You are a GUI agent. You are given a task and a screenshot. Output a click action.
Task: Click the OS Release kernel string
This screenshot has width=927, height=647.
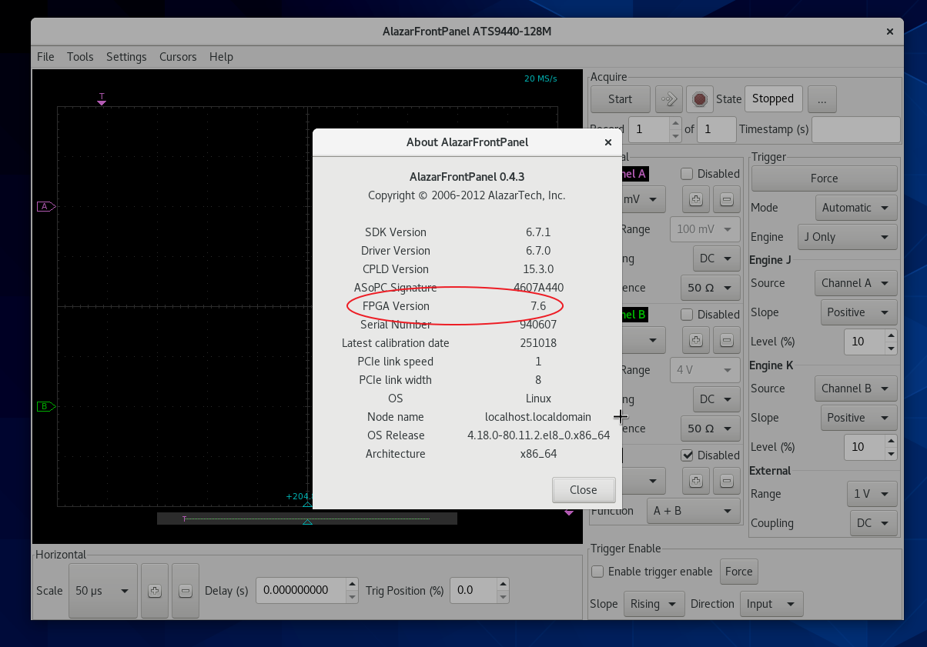tap(538, 435)
